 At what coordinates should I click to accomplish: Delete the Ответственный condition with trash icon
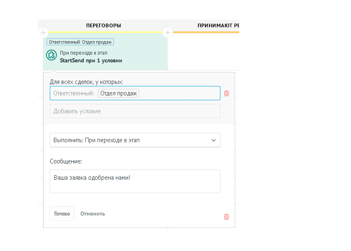pos(227,93)
